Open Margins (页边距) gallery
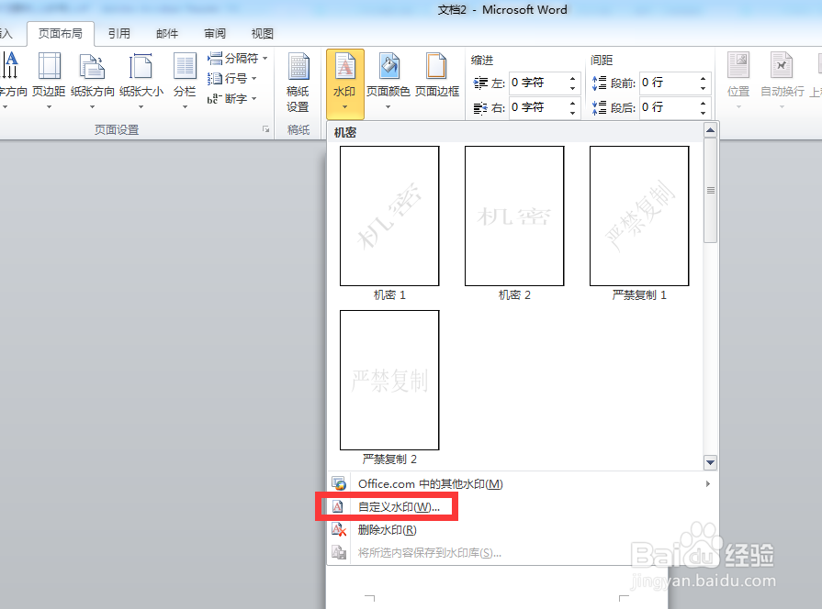The image size is (822, 609). [49, 81]
